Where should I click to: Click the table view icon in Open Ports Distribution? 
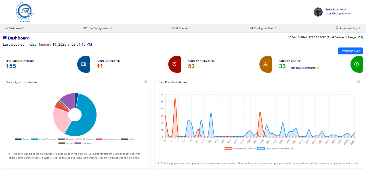coord(358,82)
